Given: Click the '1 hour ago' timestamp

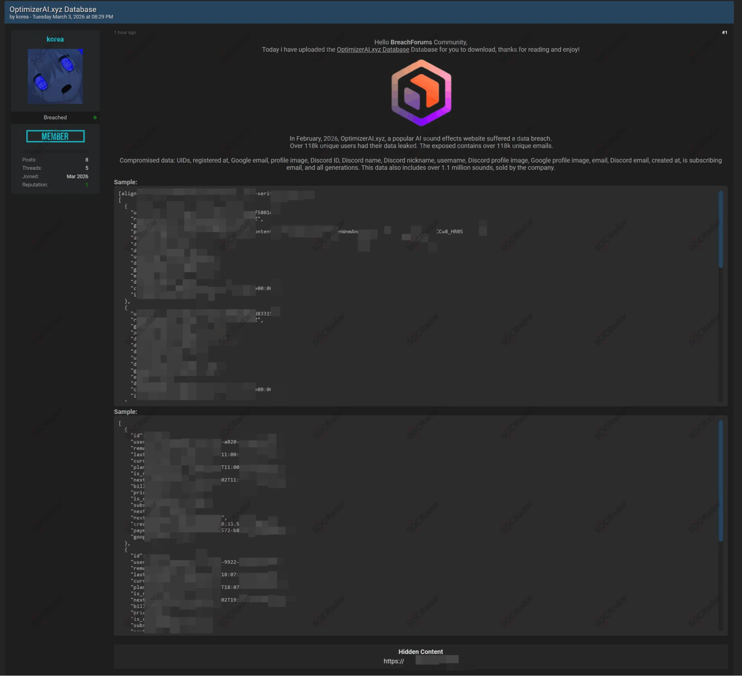Looking at the screenshot, I should tap(125, 33).
